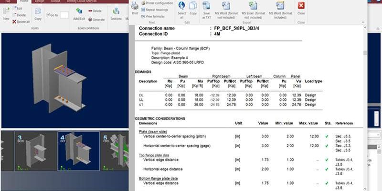382x191 pixels.
Task: Click the Print icon in the report window
Action: click(135, 8)
